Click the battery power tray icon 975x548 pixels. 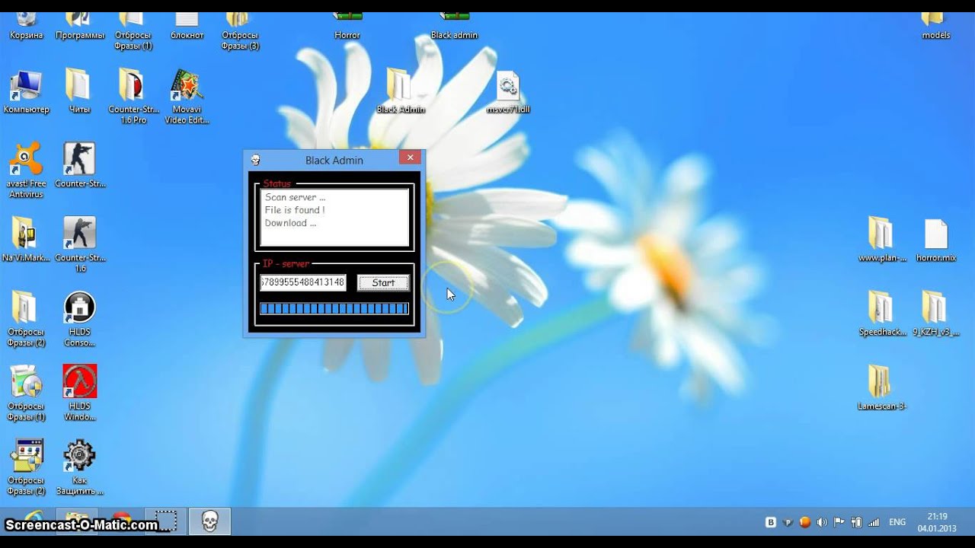pos(857,522)
